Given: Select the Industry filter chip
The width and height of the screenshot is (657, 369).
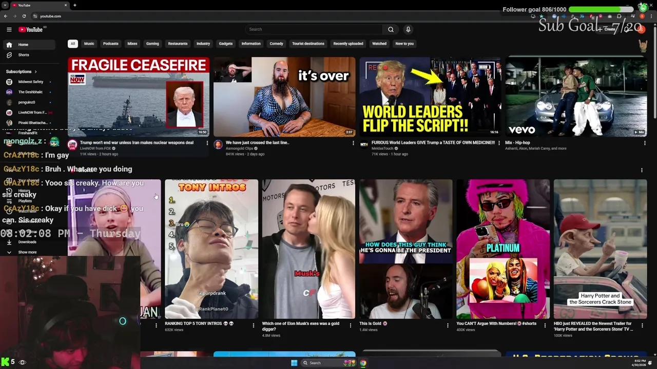Looking at the screenshot, I should pos(203,44).
